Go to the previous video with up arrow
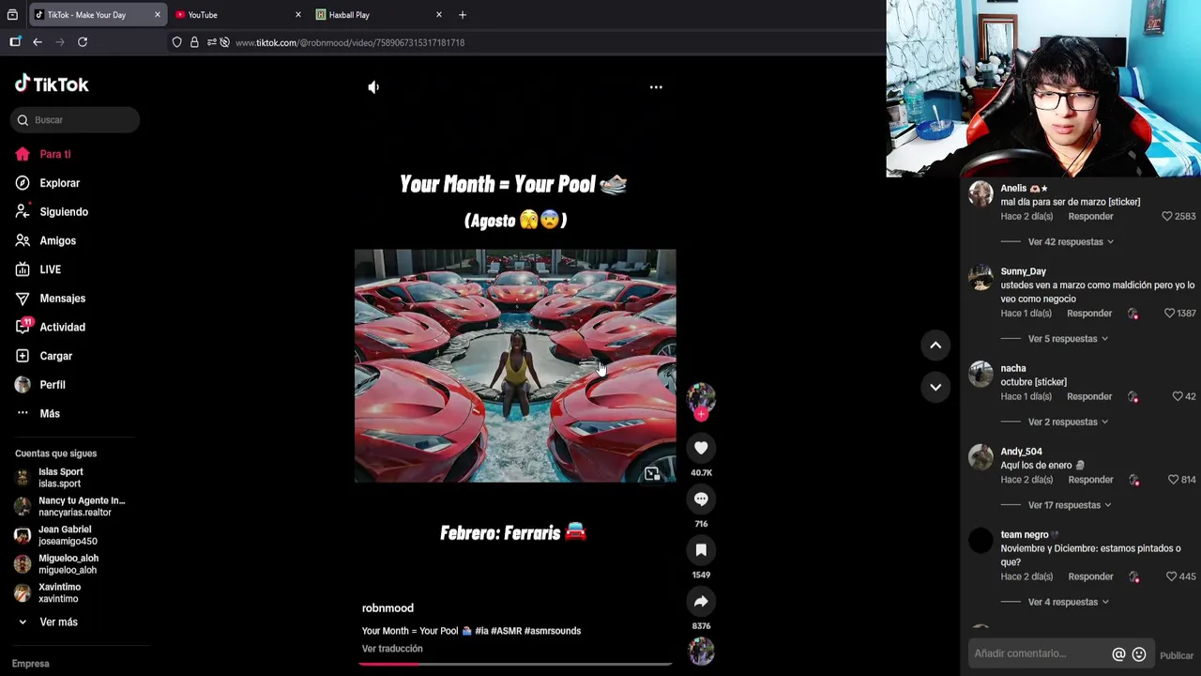The height and width of the screenshot is (676, 1201). pyautogui.click(x=935, y=346)
